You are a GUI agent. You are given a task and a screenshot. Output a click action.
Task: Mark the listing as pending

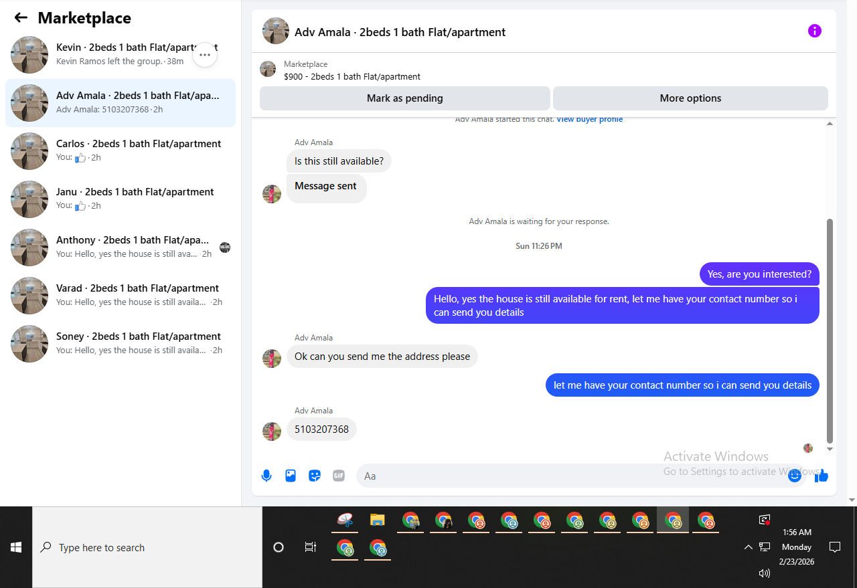coord(405,98)
